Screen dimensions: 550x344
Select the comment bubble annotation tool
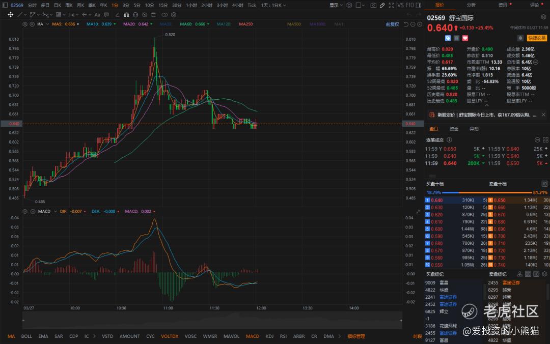106,15
